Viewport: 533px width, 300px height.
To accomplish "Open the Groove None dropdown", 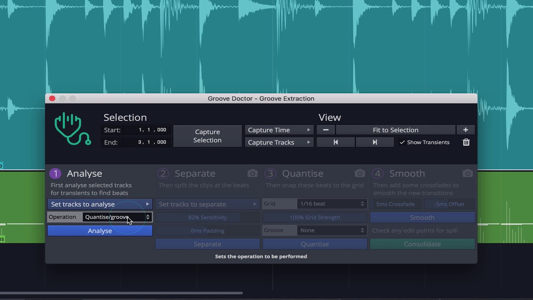I will coord(332,230).
